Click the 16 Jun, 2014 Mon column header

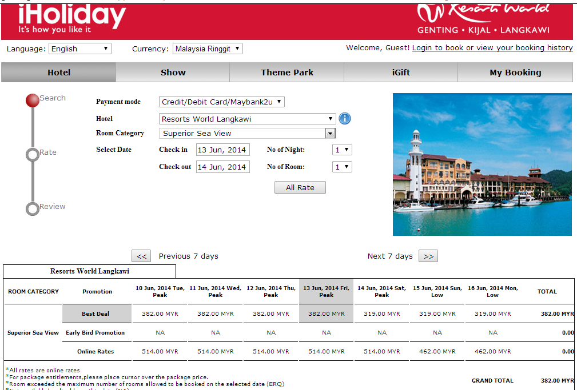point(493,291)
